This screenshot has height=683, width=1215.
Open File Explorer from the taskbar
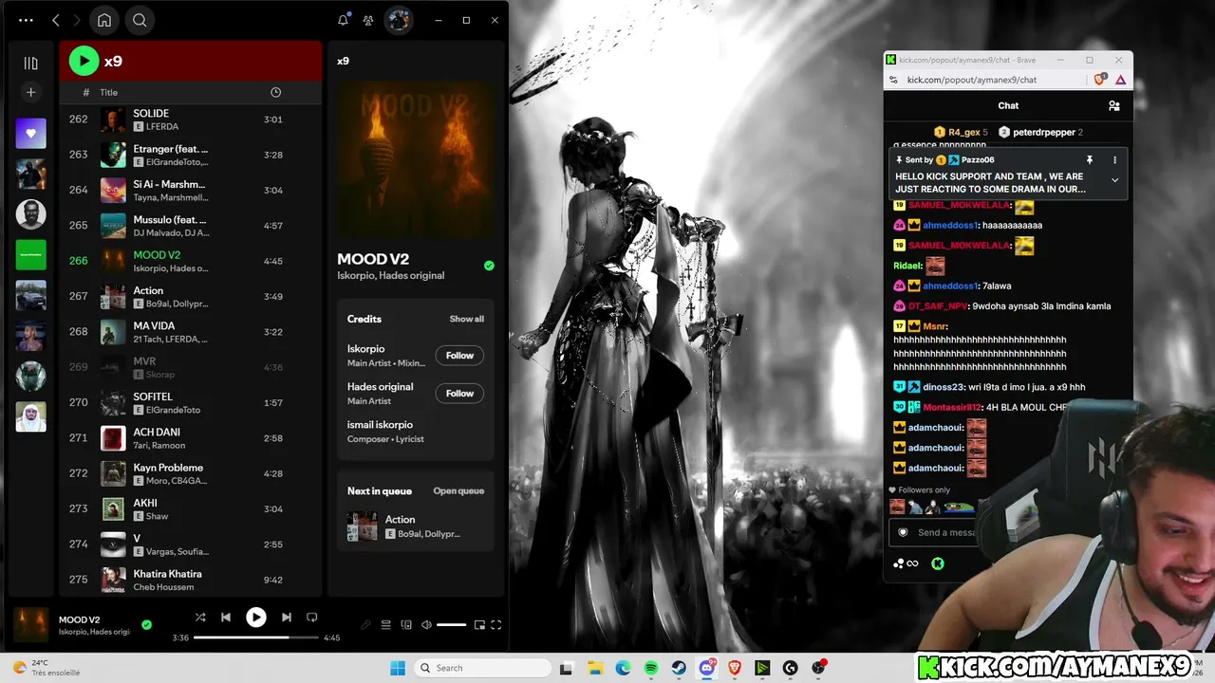pos(595,668)
